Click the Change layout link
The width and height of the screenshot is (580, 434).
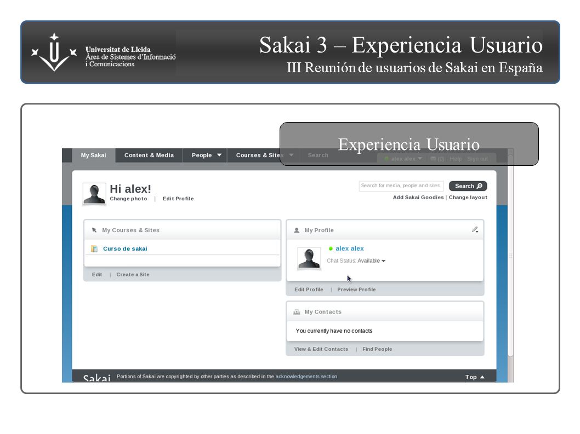[x=468, y=197]
